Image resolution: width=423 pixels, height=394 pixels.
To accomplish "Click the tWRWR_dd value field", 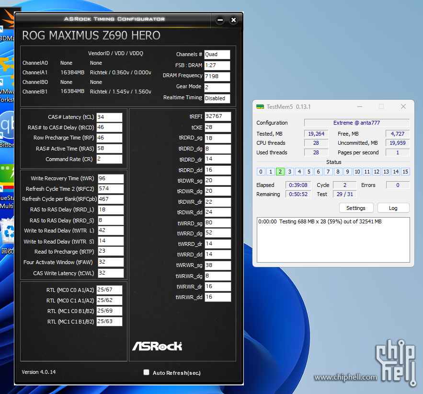I will pos(217,297).
